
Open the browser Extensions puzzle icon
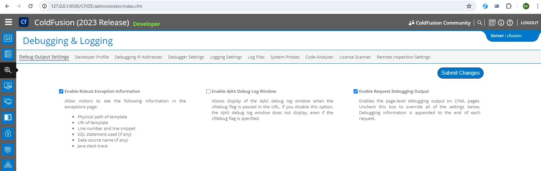[509, 6]
